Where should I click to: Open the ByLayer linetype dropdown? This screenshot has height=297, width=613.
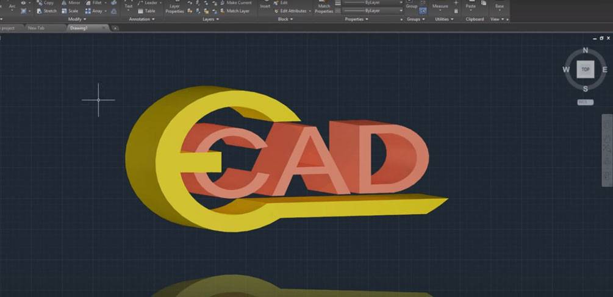(401, 10)
